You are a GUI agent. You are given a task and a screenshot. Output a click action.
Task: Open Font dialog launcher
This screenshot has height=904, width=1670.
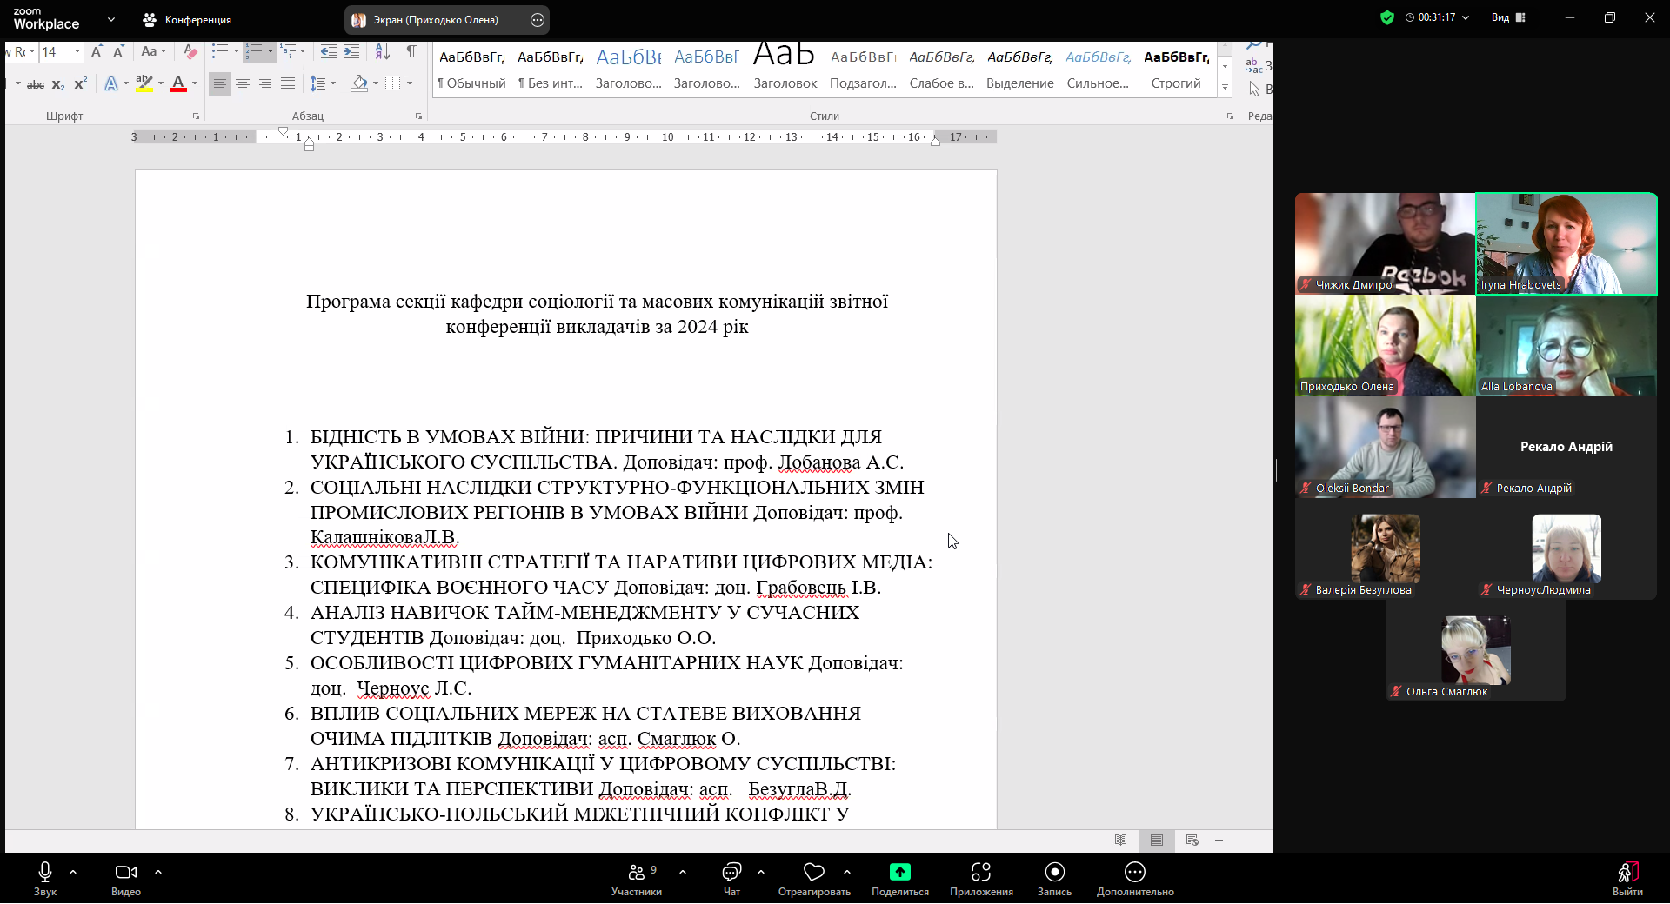(x=196, y=116)
